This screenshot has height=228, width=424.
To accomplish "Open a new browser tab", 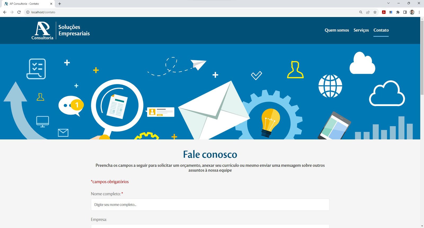I will click(x=60, y=4).
